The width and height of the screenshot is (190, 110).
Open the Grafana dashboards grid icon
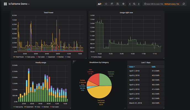coord(5,4)
